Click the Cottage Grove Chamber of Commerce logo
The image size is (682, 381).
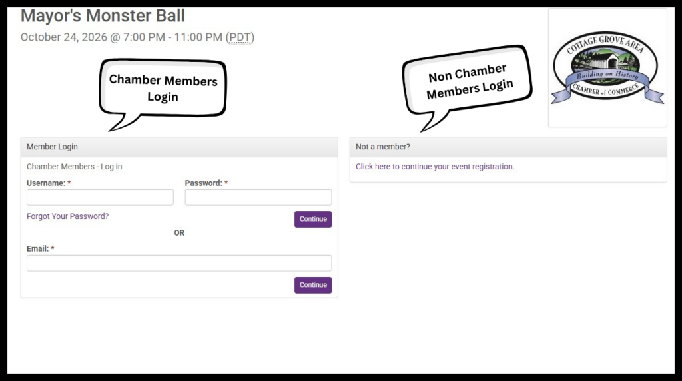607,67
